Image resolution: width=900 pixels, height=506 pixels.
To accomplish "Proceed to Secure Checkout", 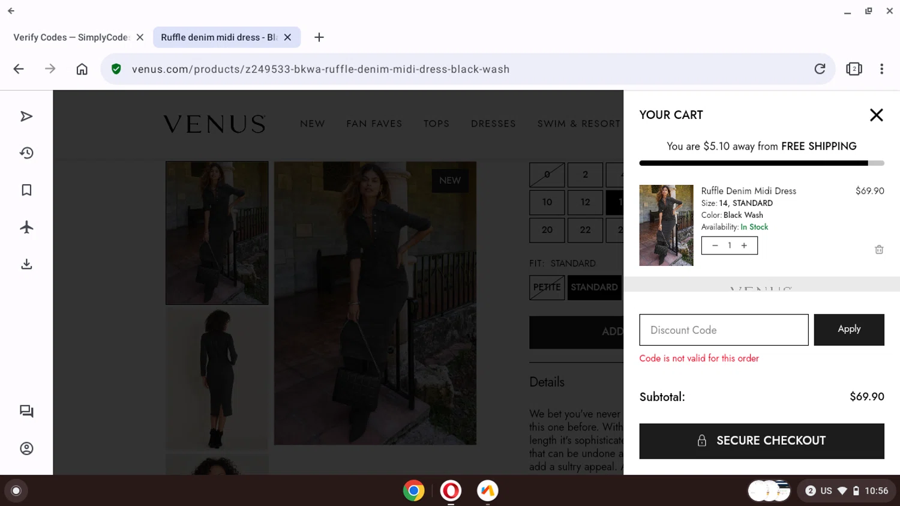I will 761,441.
